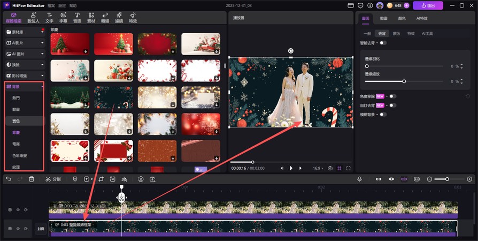Toggle the 模糊背景 blur background switch
This screenshot has width=478, height=241.
pos(383,115)
